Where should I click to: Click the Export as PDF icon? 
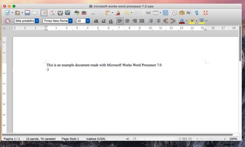[53, 13]
